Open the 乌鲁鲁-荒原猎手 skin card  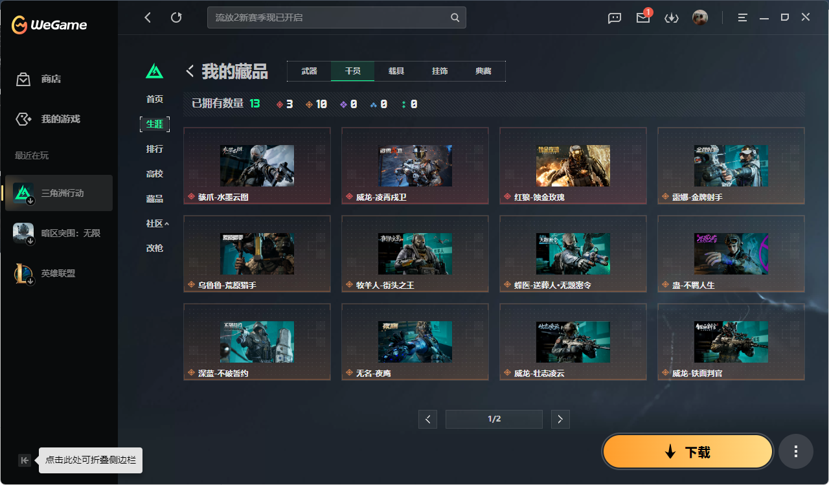tap(257, 253)
